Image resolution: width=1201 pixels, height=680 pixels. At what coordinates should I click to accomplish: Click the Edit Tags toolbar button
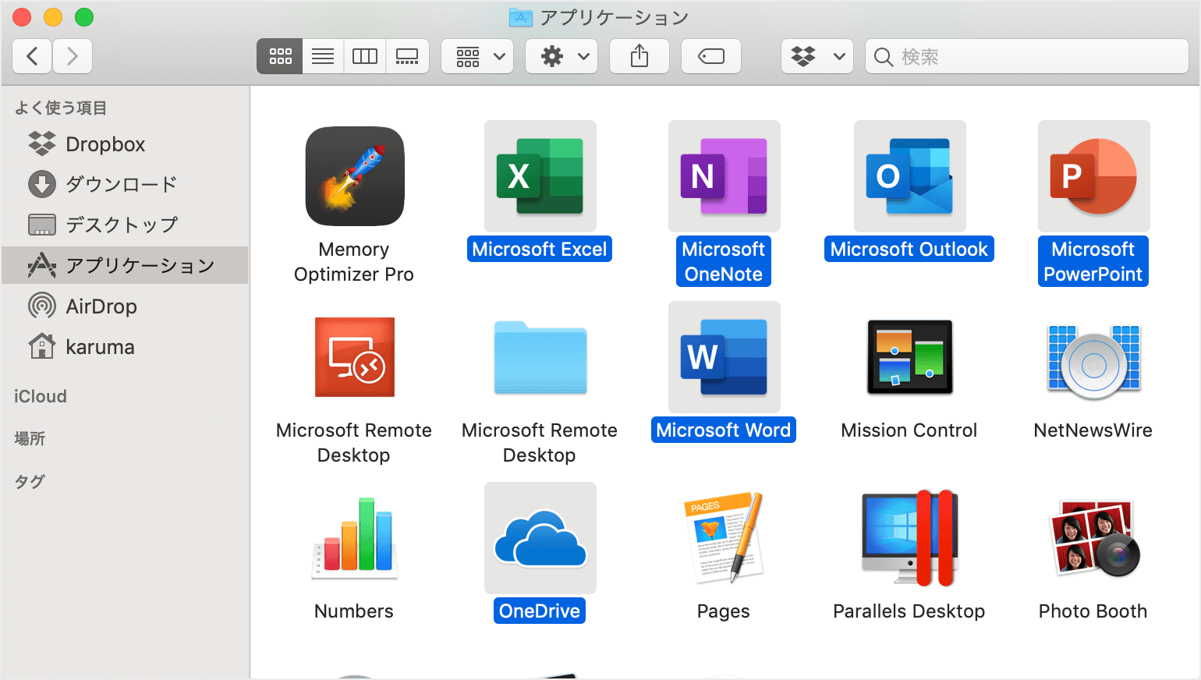[711, 56]
